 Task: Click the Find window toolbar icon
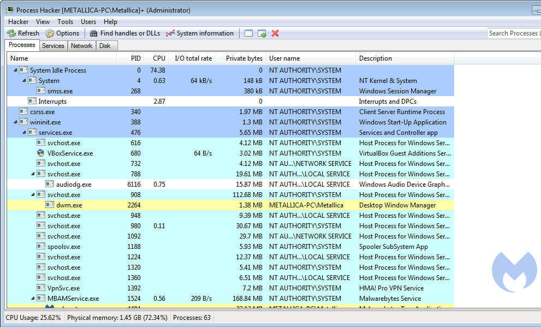click(249, 33)
